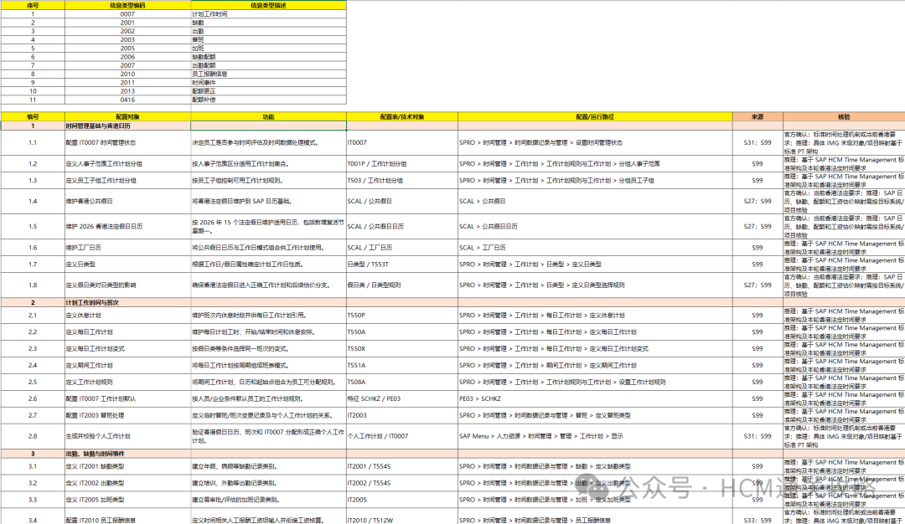Select the cell '维护香港公共假日'
The height and width of the screenshot is (524, 905).
[127, 201]
